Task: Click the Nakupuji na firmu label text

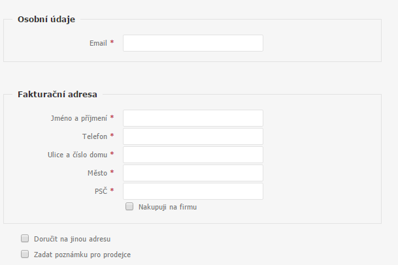Action: click(x=167, y=207)
